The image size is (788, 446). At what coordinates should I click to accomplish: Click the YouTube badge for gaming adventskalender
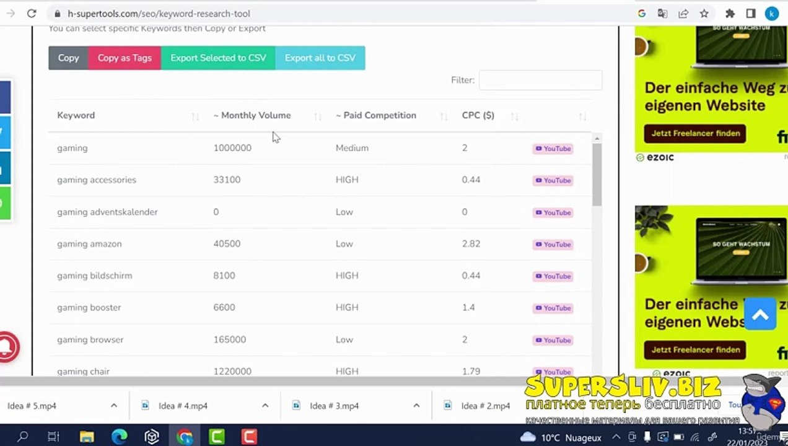[x=553, y=212]
